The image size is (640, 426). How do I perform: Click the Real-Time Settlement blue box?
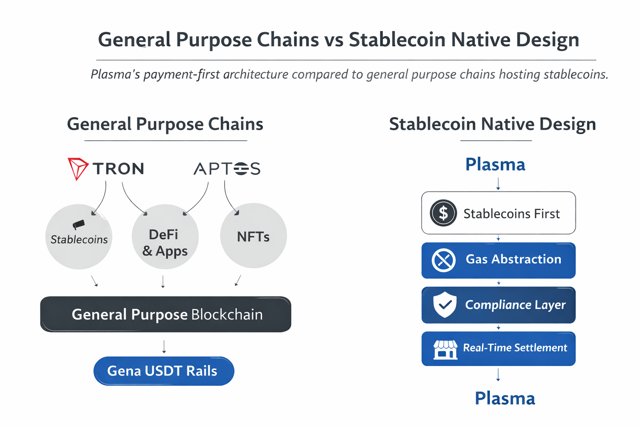point(498,349)
